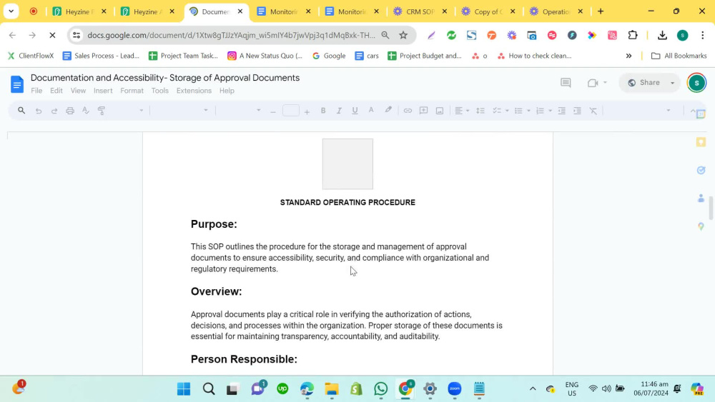Clear formatting with the toolbar icon
This screenshot has height=402, width=715.
[x=593, y=111]
